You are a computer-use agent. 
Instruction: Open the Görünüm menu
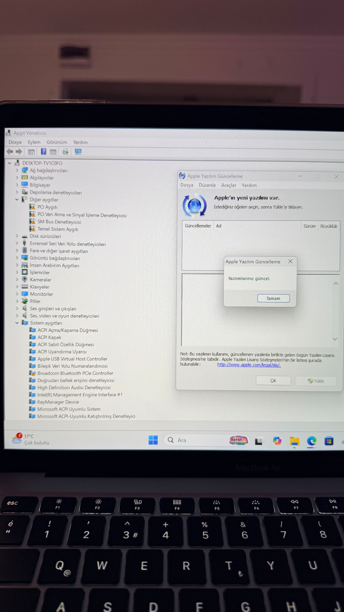57,142
